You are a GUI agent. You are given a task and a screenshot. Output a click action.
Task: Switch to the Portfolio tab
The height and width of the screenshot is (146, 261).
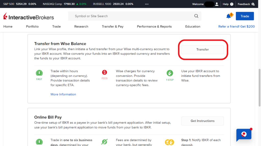[32, 26]
